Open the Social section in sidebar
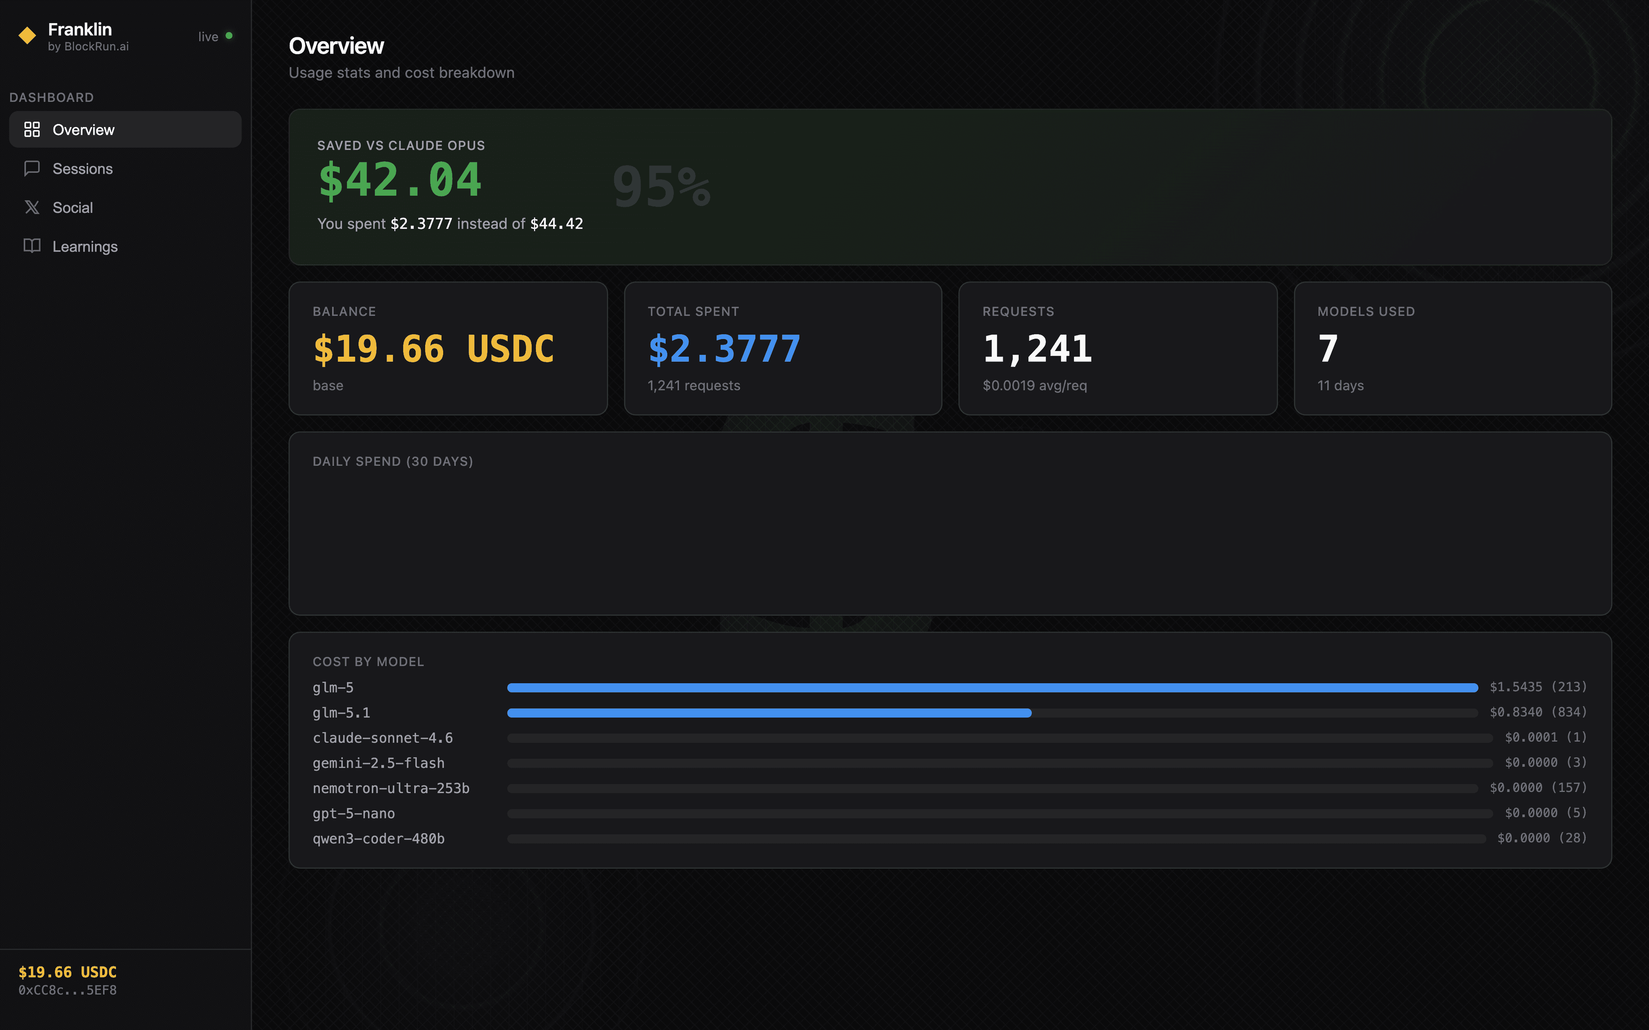Image resolution: width=1649 pixels, height=1030 pixels. [73, 207]
